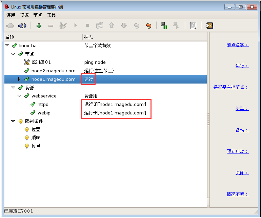
Task: Click the 节点名字 link
Action: (238, 45)
